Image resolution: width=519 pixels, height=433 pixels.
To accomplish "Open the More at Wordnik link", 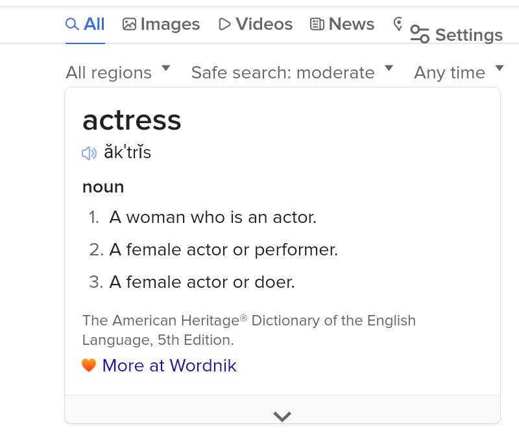I will click(169, 366).
